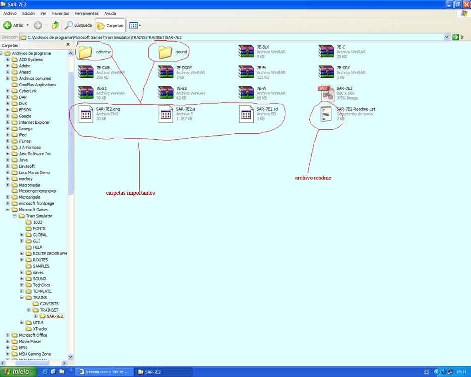Close the Carpetas side panel
The height and width of the screenshot is (377, 471).
click(68, 45)
